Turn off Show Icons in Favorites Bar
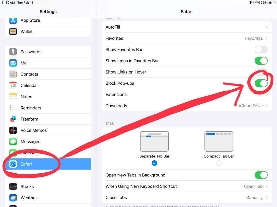 261,61
